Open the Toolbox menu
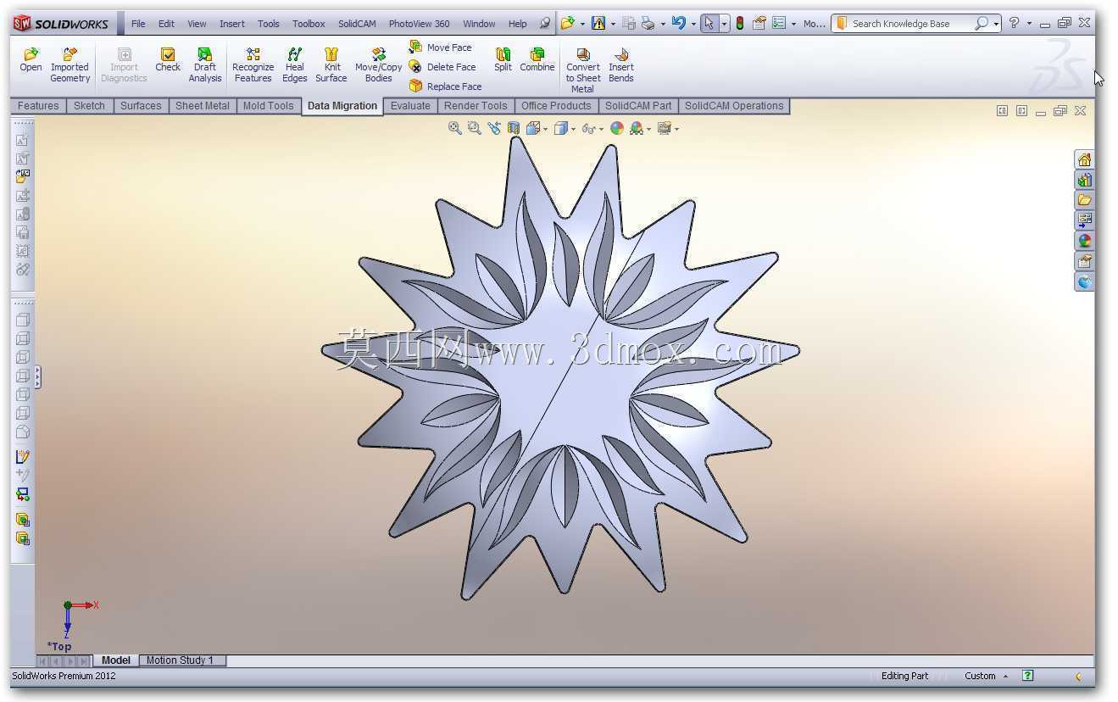Screen dimensions: 1118x702 coord(309,24)
